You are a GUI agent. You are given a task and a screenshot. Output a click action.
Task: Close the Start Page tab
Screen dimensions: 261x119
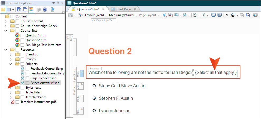click(x=135, y=9)
